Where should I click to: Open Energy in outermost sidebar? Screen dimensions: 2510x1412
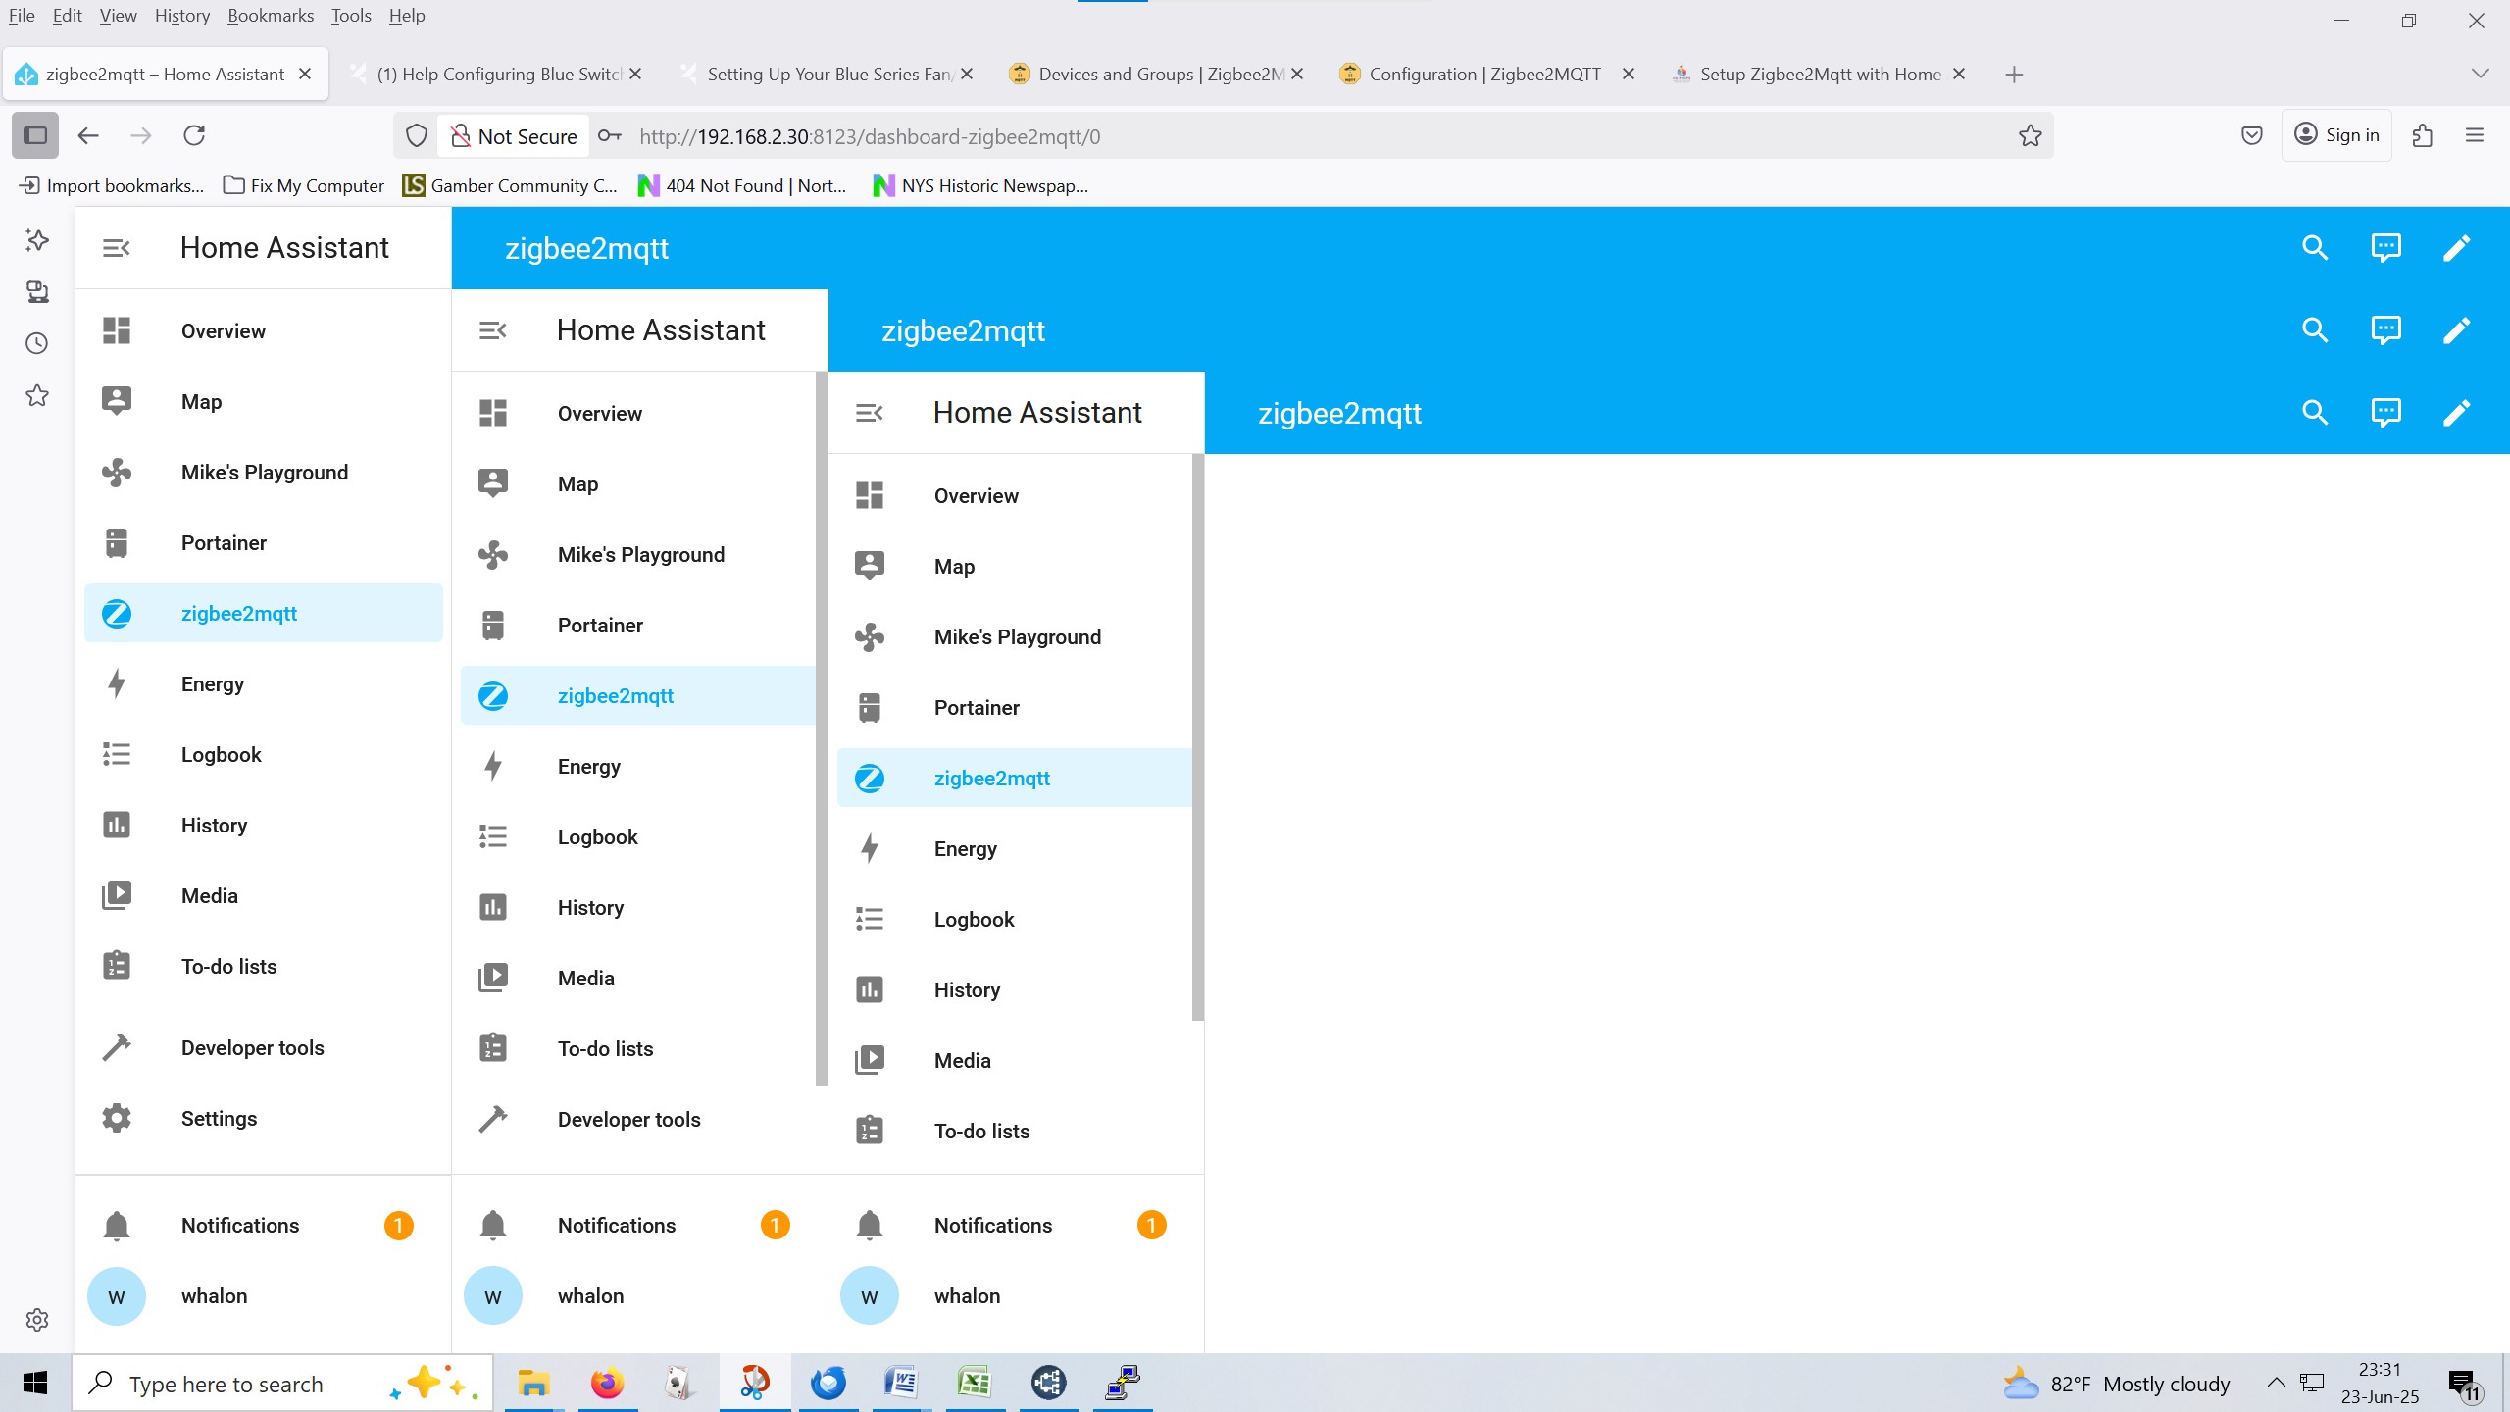pyautogui.click(x=263, y=683)
